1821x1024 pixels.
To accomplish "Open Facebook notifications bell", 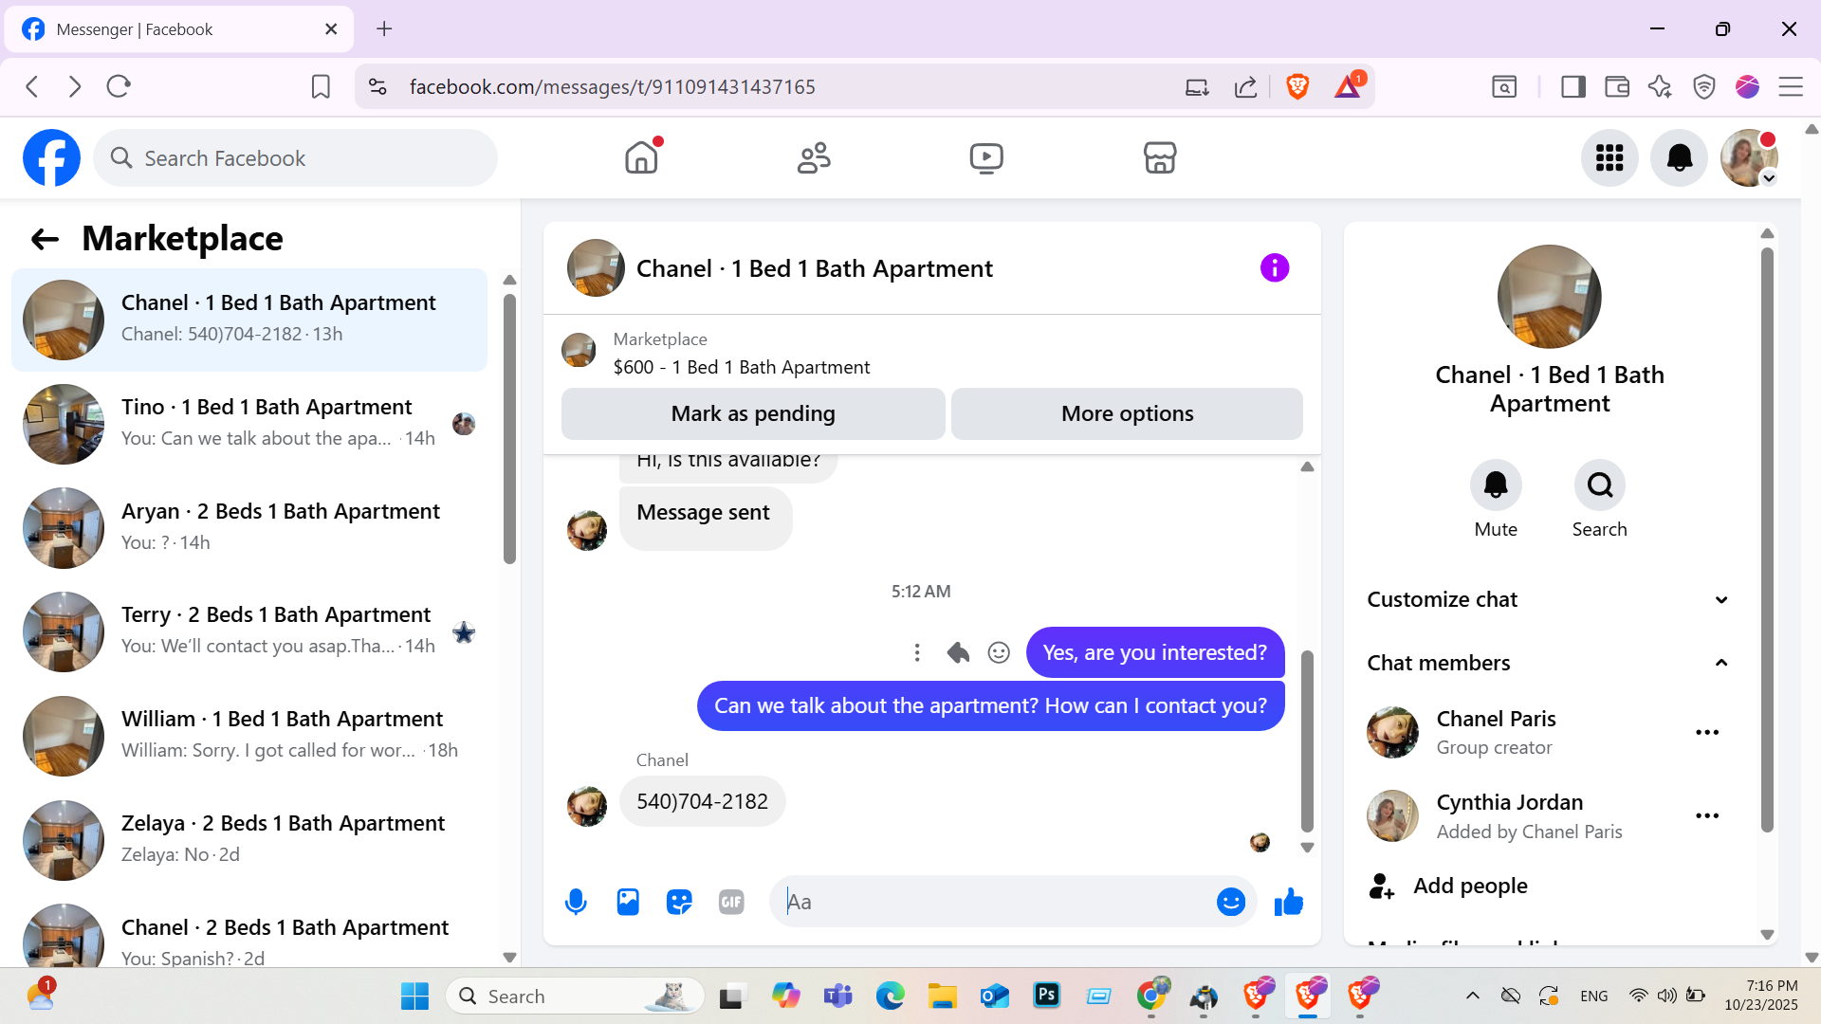I will pos(1679,158).
